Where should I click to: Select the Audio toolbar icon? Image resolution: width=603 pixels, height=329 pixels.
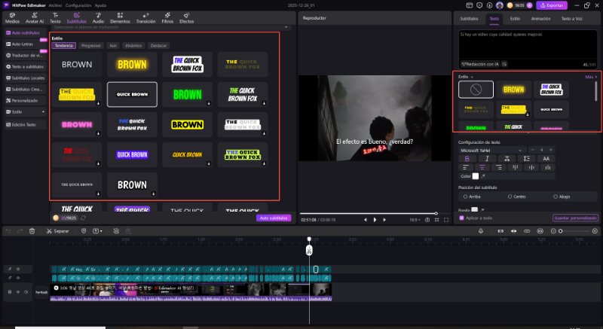coord(98,18)
